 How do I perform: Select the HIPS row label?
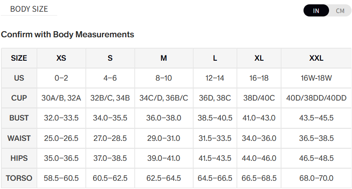coord(19,158)
